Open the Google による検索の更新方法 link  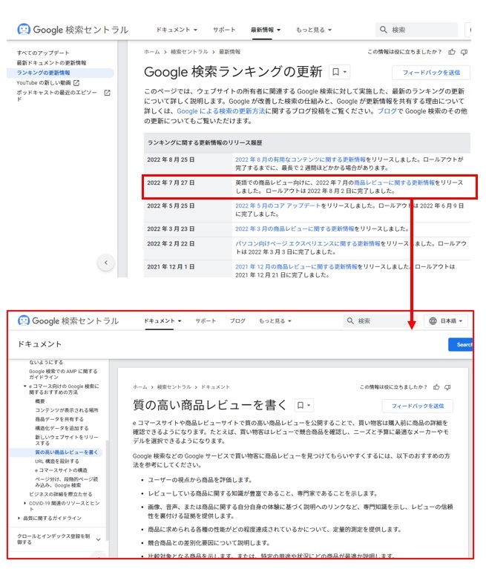(220, 111)
